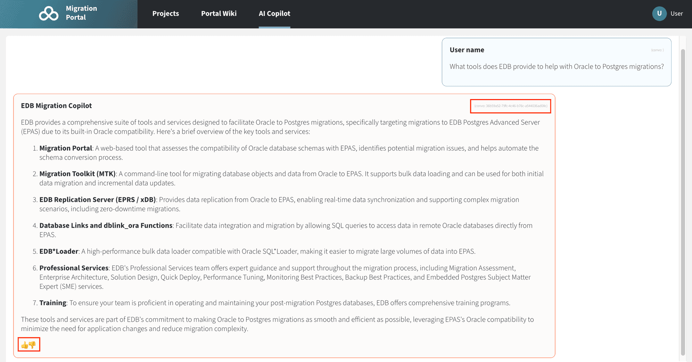Select the AI Copilot tab
Screen dimensions: 692x362
pyautogui.click(x=275, y=13)
